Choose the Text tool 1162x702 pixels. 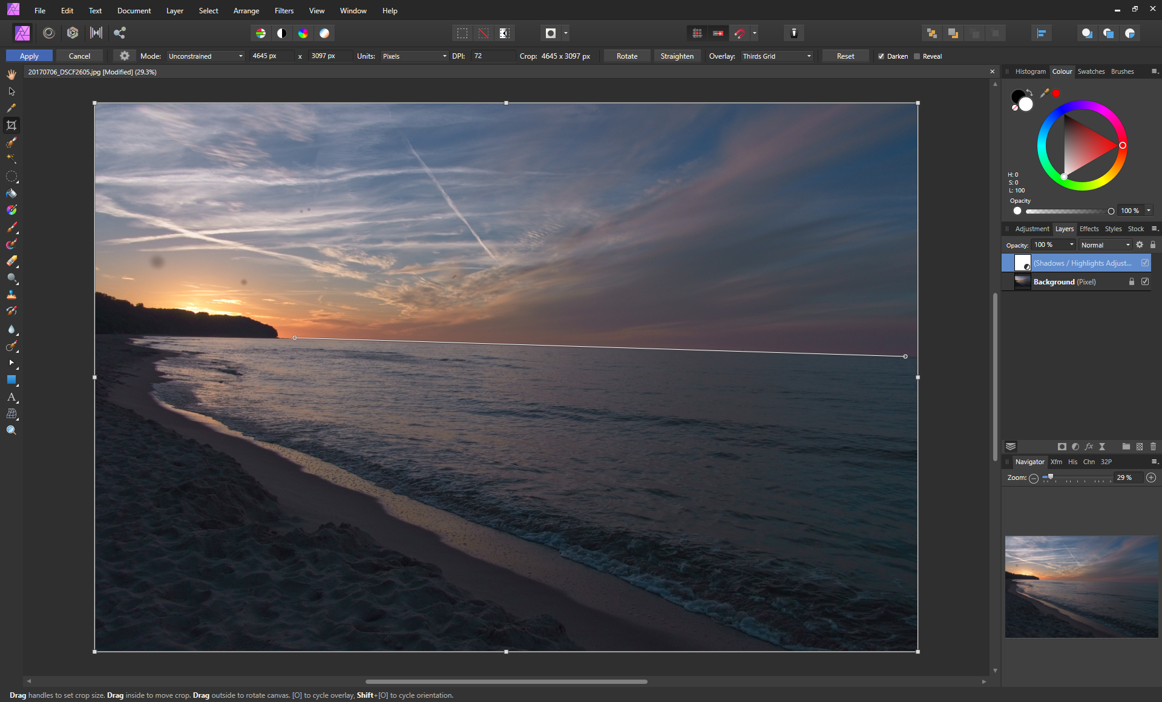point(11,397)
